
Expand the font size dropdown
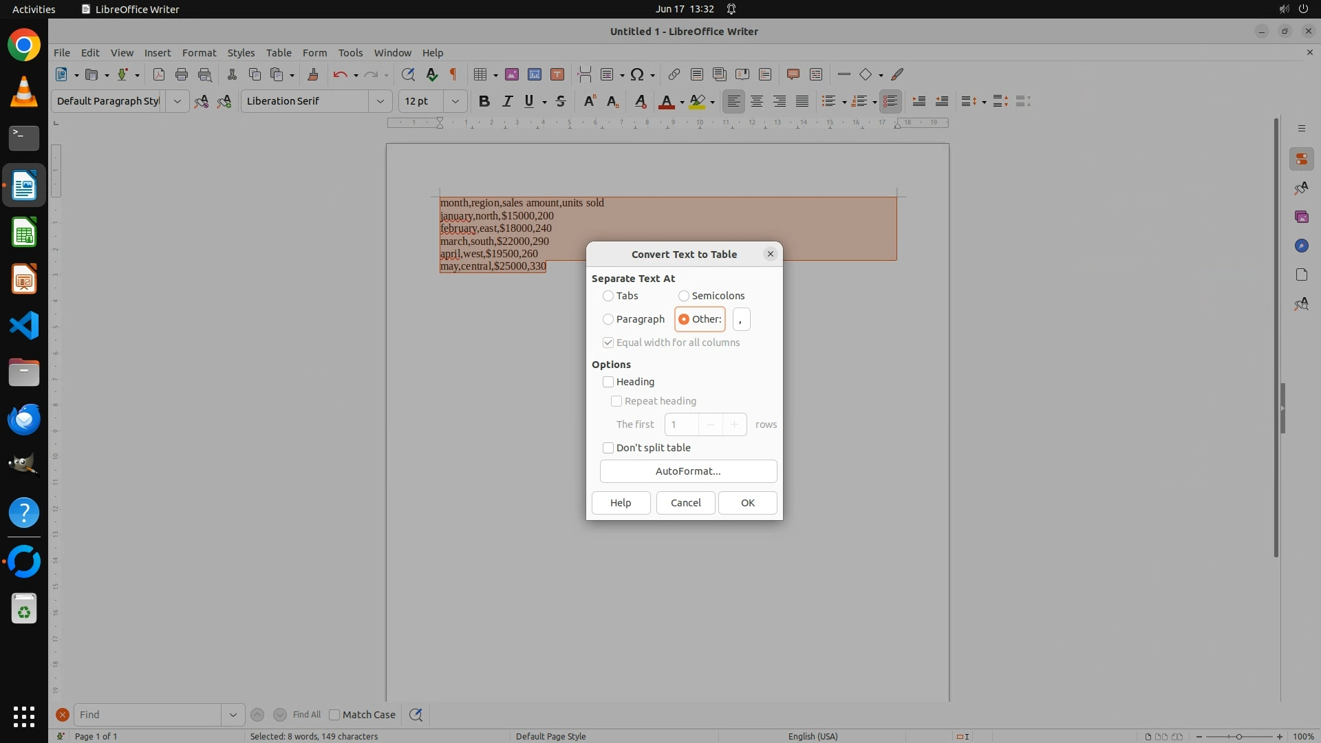coord(455,101)
